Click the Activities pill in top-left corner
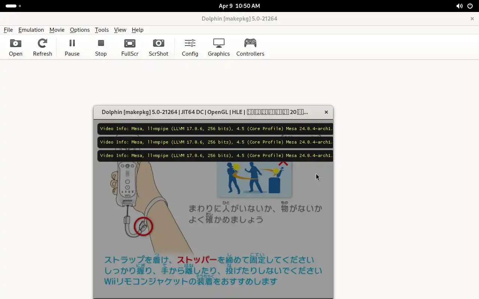 13,6
